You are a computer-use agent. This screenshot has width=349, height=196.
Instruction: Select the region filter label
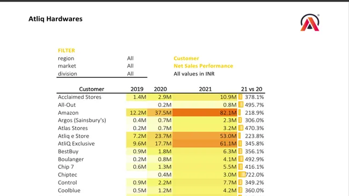click(66, 58)
